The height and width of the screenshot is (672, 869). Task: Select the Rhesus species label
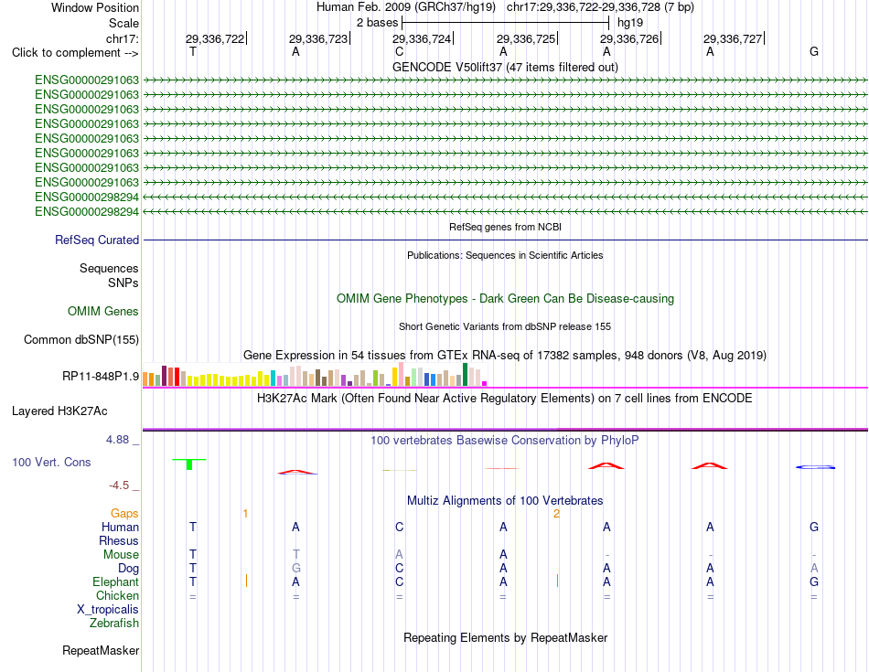119,540
